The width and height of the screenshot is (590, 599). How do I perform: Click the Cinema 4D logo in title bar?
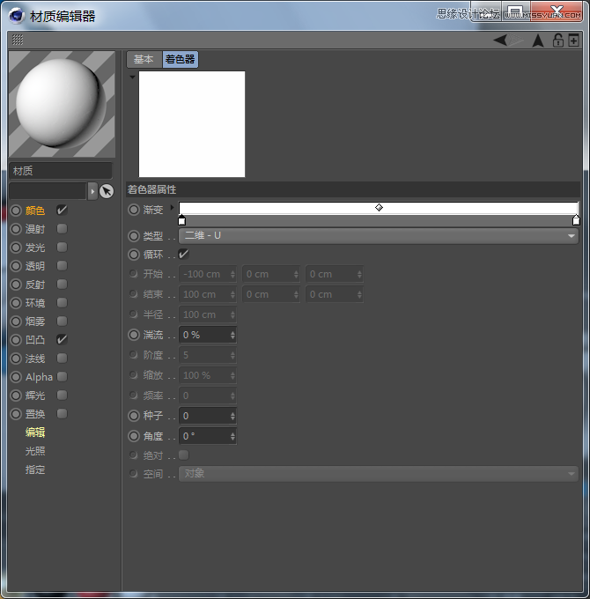pyautogui.click(x=16, y=15)
